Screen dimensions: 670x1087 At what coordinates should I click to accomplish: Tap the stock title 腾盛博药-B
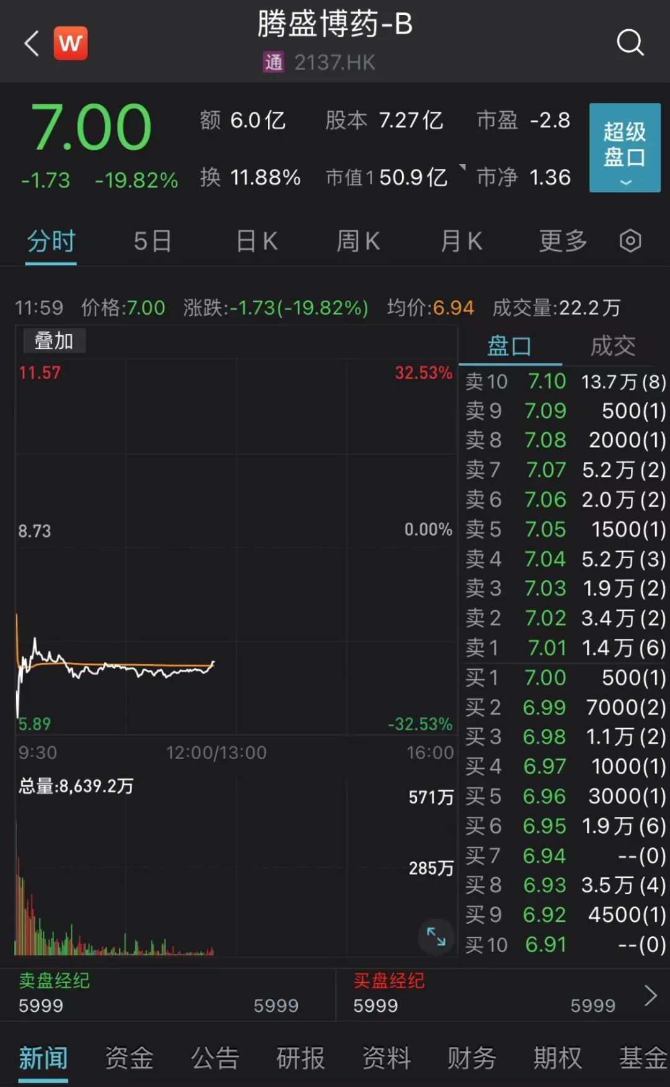(x=335, y=24)
